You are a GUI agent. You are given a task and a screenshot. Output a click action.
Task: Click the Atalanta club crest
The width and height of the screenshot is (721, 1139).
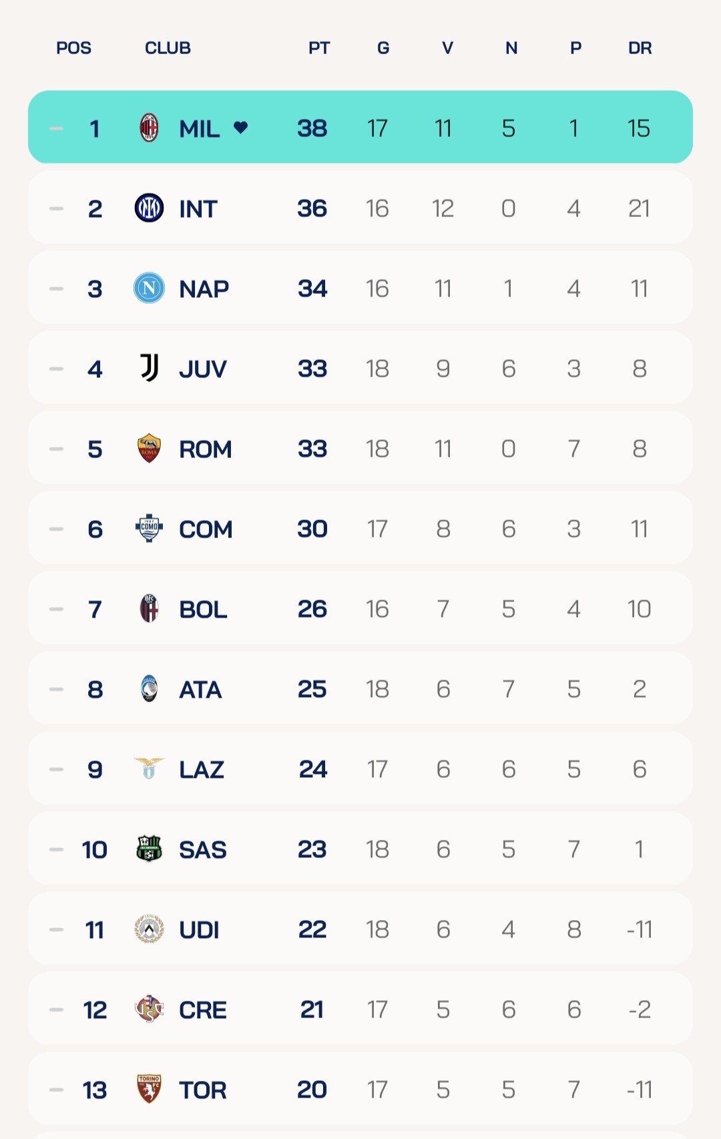pyautogui.click(x=149, y=689)
